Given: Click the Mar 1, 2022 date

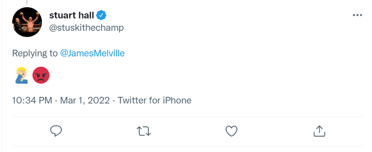Looking at the screenshot, I should (84, 100).
